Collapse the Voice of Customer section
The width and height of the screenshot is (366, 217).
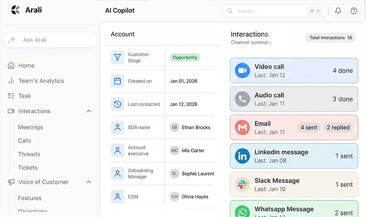[x=89, y=182]
